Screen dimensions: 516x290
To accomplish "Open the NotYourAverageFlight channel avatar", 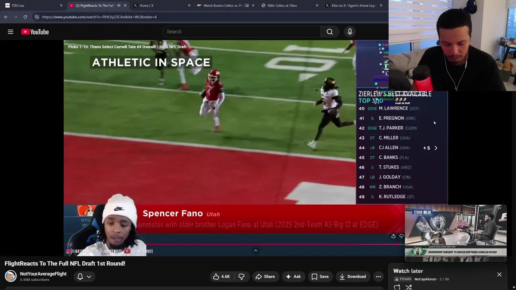I will pyautogui.click(x=10, y=276).
